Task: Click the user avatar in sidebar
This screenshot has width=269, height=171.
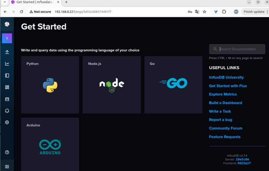Action: click(7, 38)
